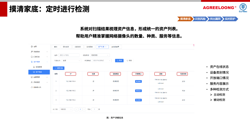Click the online status cell in row 1
The height and width of the screenshot is (140, 250).
pyautogui.click(x=93, y=81)
